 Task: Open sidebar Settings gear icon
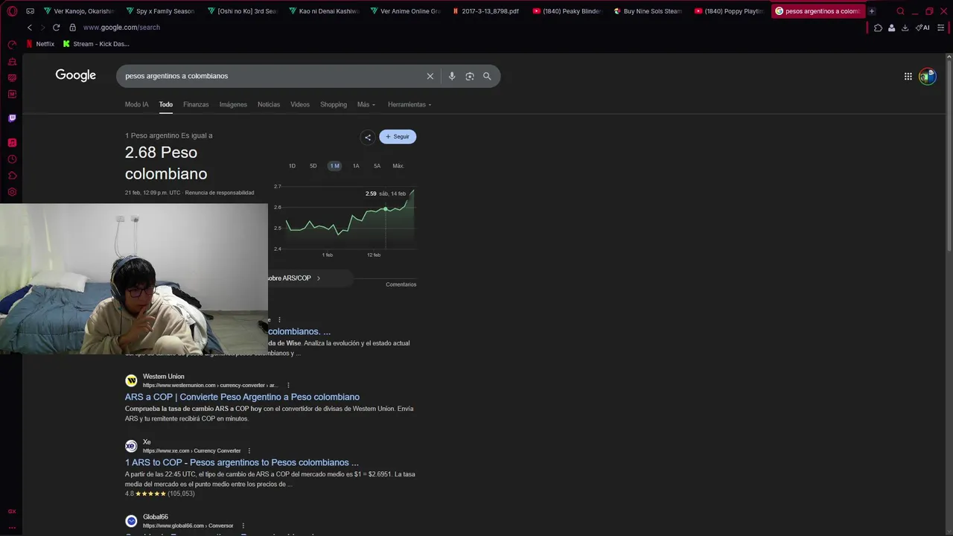[12, 192]
